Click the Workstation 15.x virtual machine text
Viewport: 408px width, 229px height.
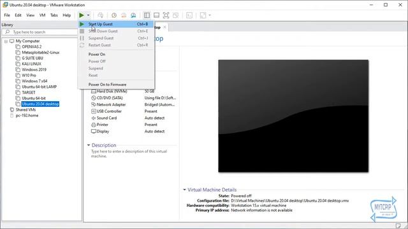(259, 205)
